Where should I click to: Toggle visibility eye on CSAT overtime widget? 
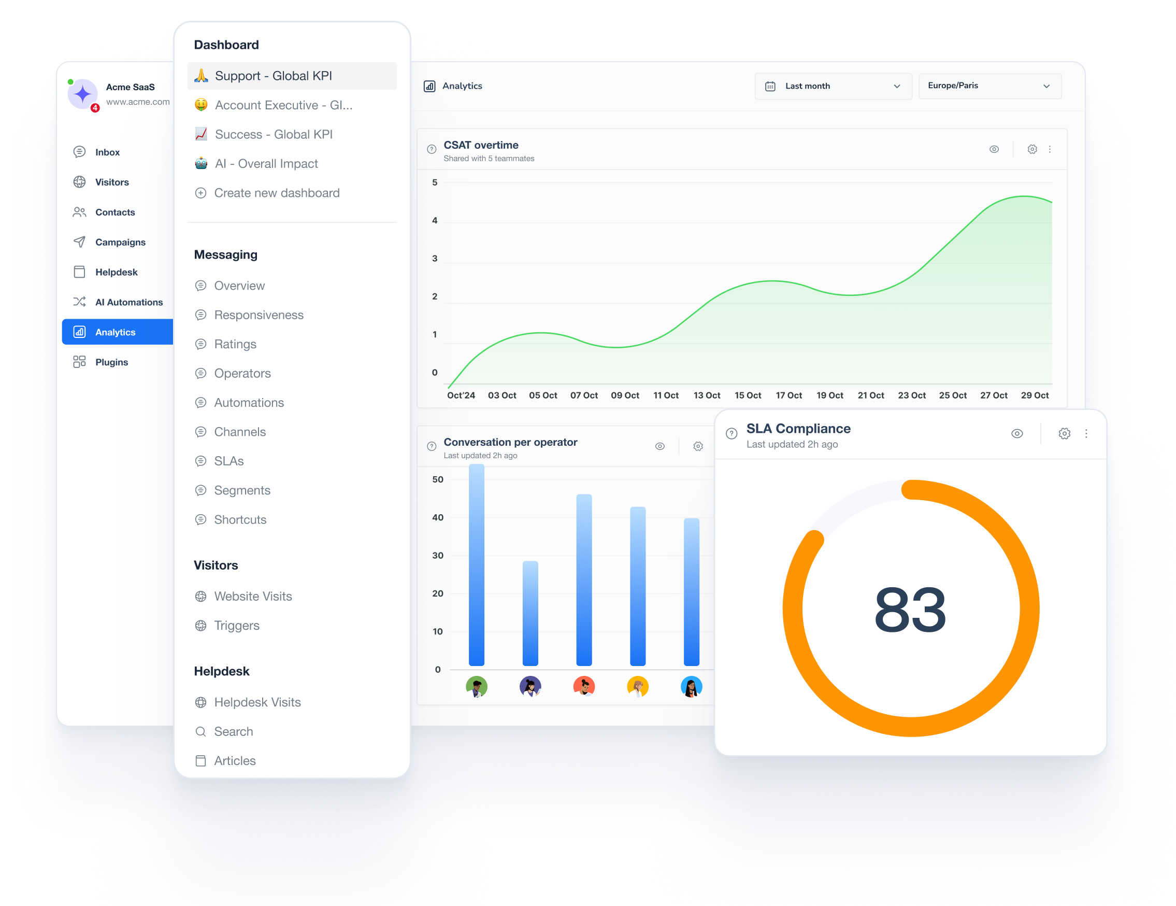tap(994, 149)
